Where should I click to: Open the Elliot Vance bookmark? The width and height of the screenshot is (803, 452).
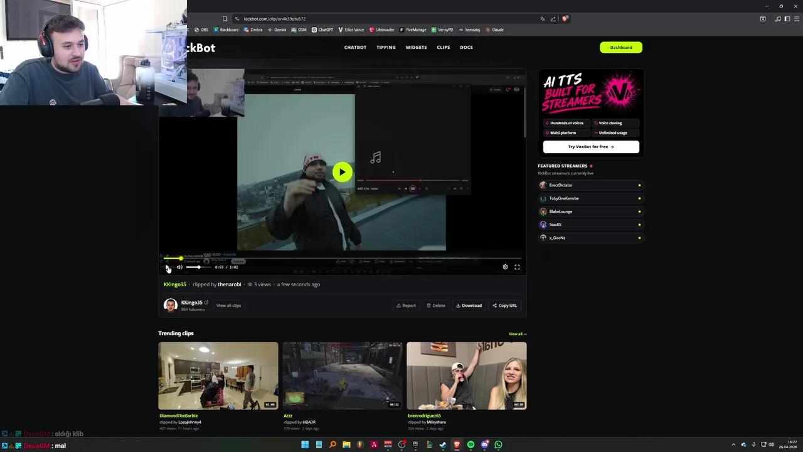point(351,30)
